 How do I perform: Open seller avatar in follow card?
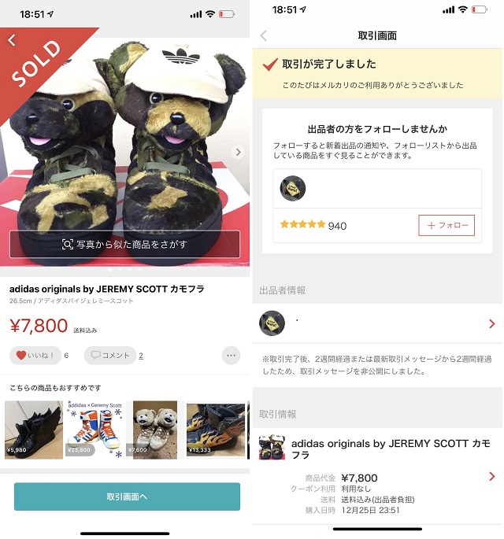coord(292,188)
